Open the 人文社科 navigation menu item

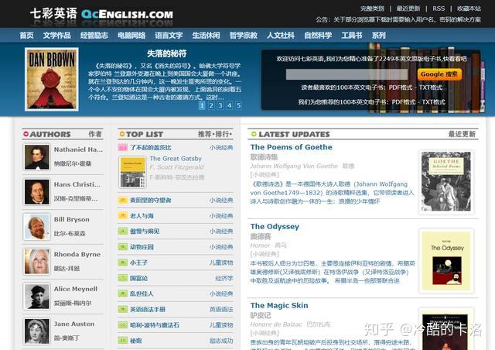(x=281, y=36)
